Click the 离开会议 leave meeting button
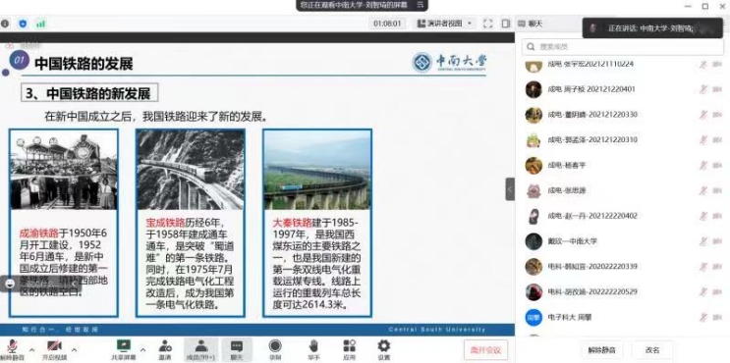The height and width of the screenshot is (363, 730). tap(485, 350)
